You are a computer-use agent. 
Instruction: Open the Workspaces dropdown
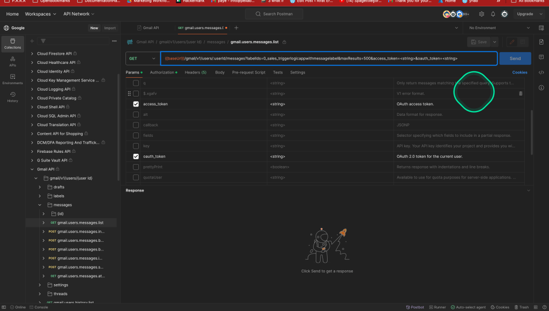(40, 14)
